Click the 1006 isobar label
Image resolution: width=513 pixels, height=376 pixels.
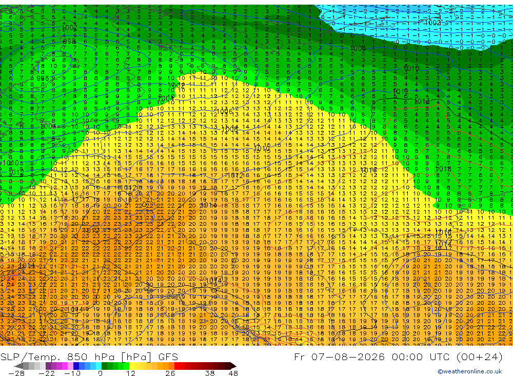tap(225, 111)
